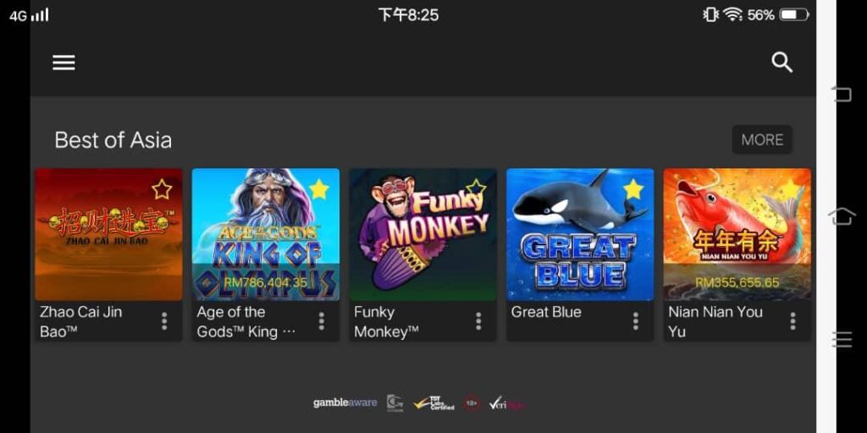Open the TST Labs Certified badge

coord(434,403)
